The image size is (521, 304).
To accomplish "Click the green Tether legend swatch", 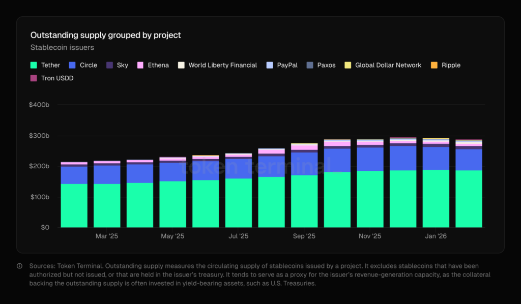I will 34,65.
